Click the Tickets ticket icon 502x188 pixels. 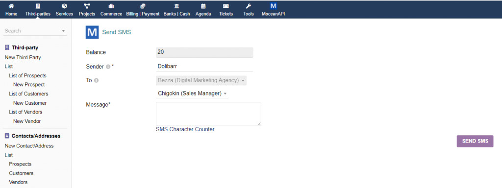(226, 6)
